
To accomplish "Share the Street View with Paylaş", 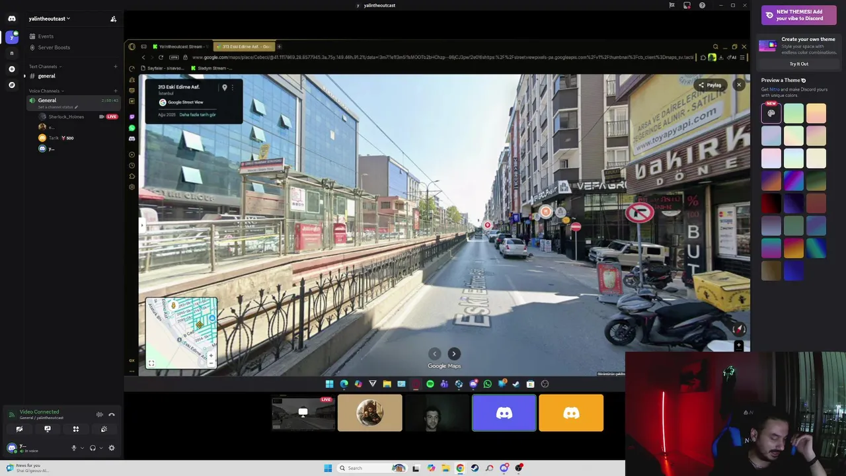I will tap(710, 85).
